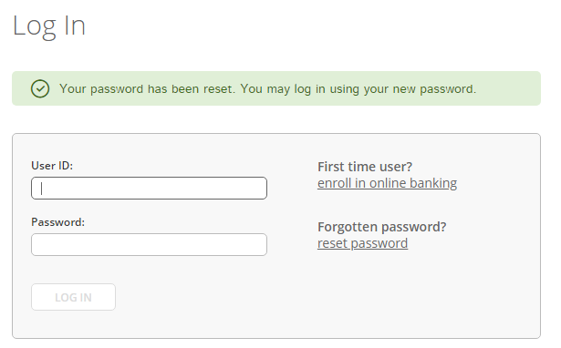Select the Password input field
Viewport: 561px width, 348px height.
click(x=149, y=244)
